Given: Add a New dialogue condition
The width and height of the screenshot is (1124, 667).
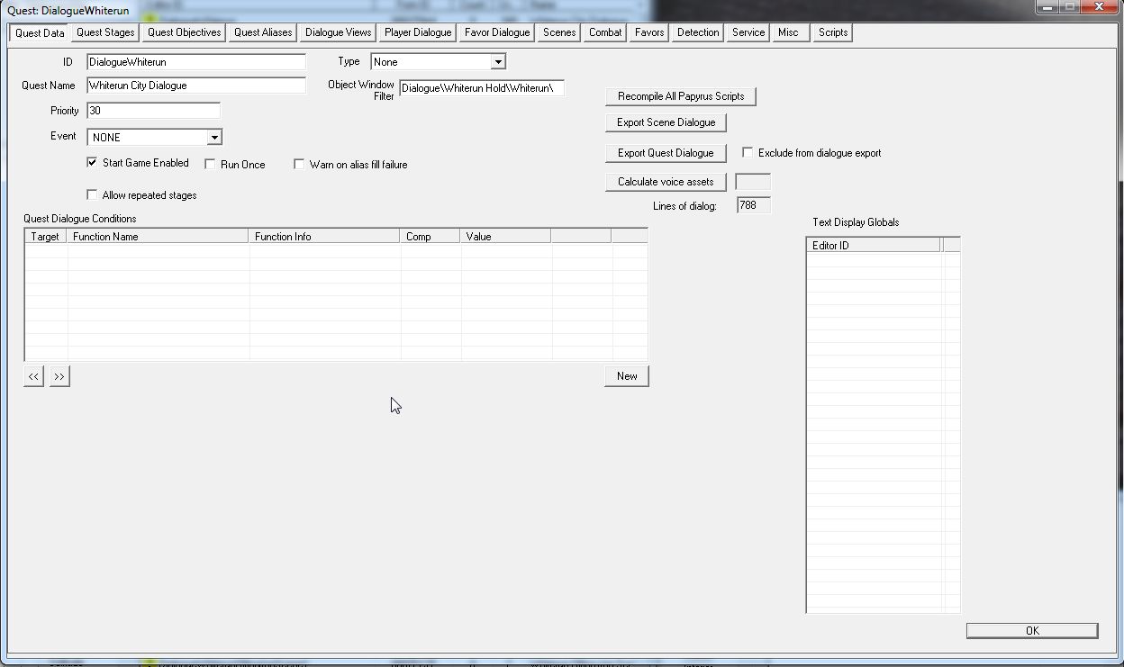Looking at the screenshot, I should click(627, 376).
